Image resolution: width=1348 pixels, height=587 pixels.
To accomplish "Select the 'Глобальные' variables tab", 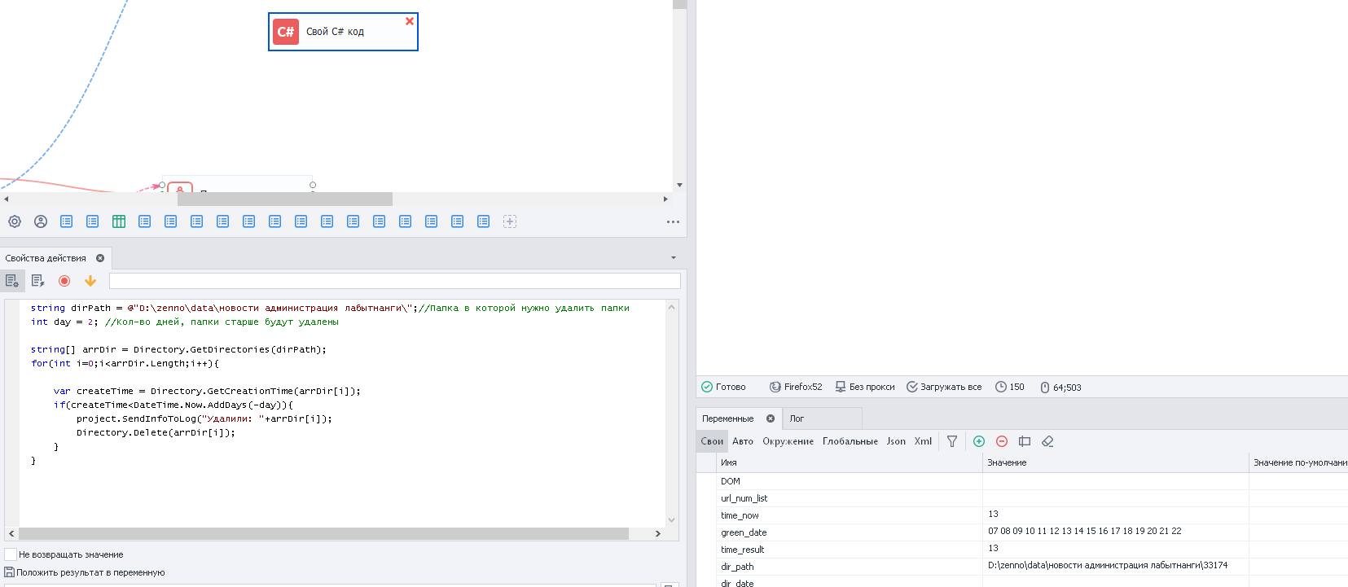I will (x=850, y=441).
